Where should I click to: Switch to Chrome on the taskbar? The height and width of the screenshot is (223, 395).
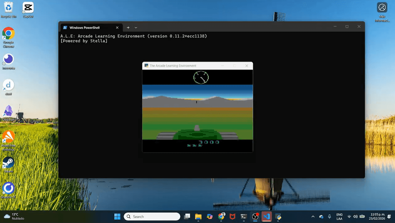click(221, 217)
